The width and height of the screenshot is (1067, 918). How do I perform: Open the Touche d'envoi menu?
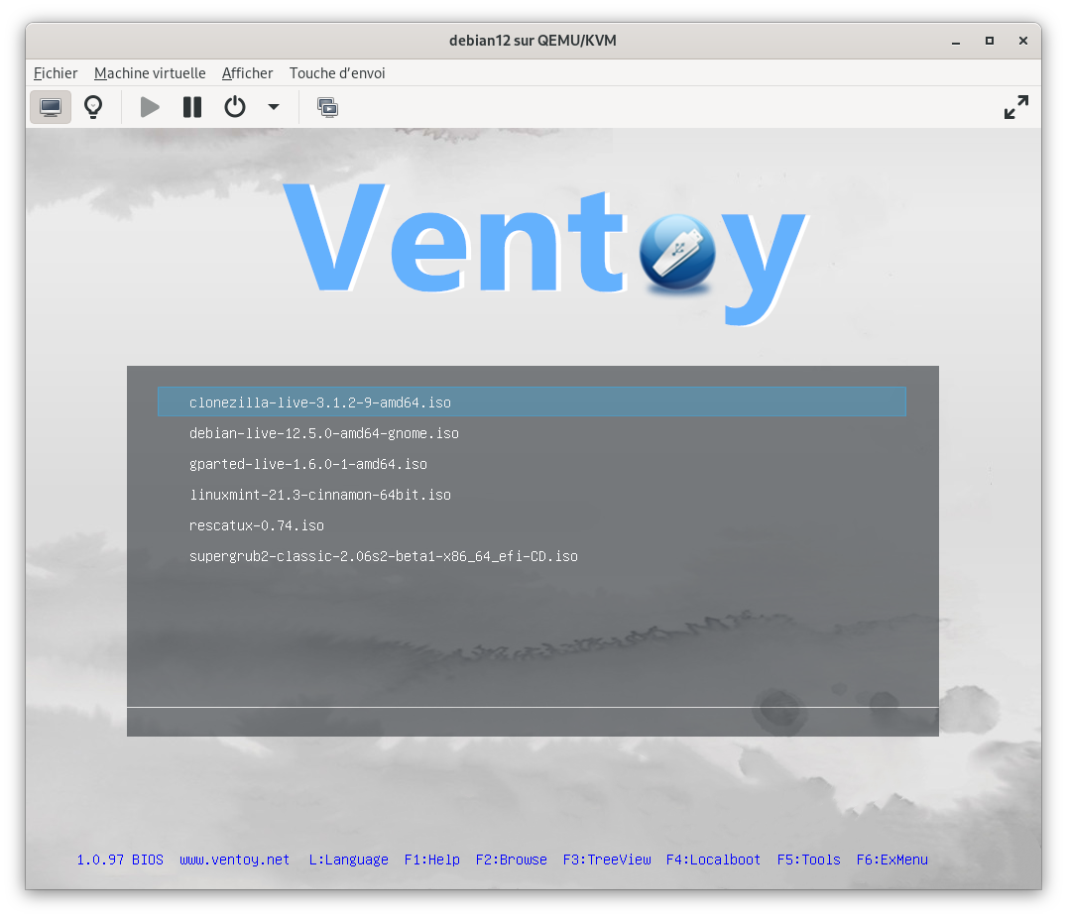337,73
